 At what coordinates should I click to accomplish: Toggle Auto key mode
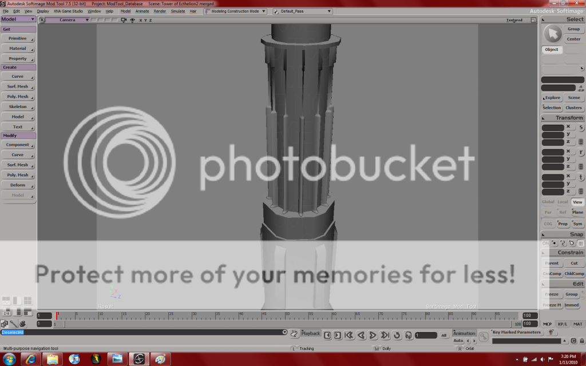pyautogui.click(x=458, y=341)
